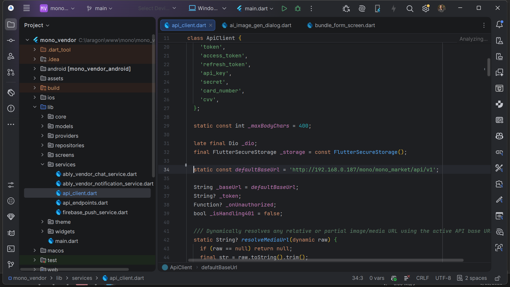Switch to bundle_form_screen.dart tab
This screenshot has width=510, height=287.
coord(341,25)
